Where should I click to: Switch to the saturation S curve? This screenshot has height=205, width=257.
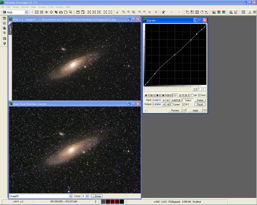point(187,95)
